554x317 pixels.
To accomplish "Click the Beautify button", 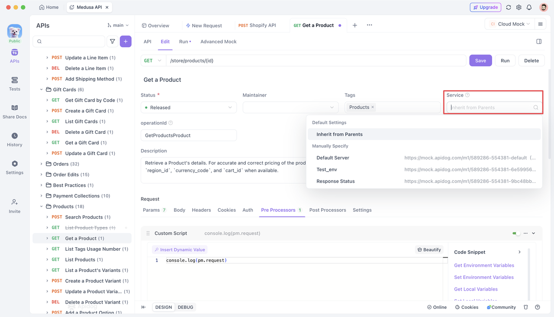I will [x=429, y=250].
